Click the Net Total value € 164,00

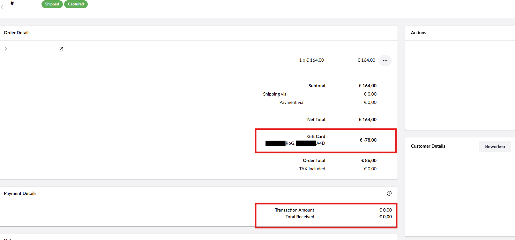click(367, 120)
